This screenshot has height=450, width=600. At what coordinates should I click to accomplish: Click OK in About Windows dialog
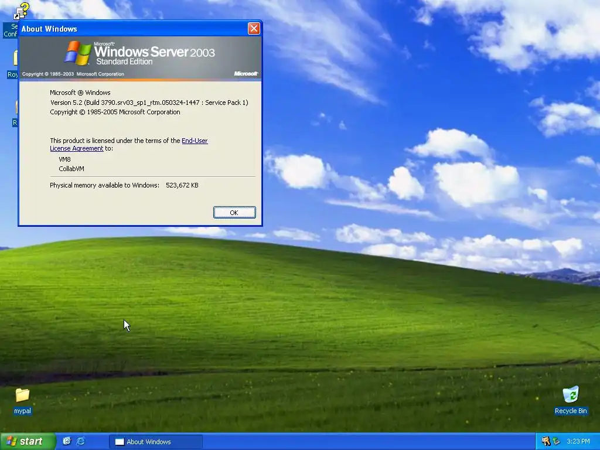point(234,212)
